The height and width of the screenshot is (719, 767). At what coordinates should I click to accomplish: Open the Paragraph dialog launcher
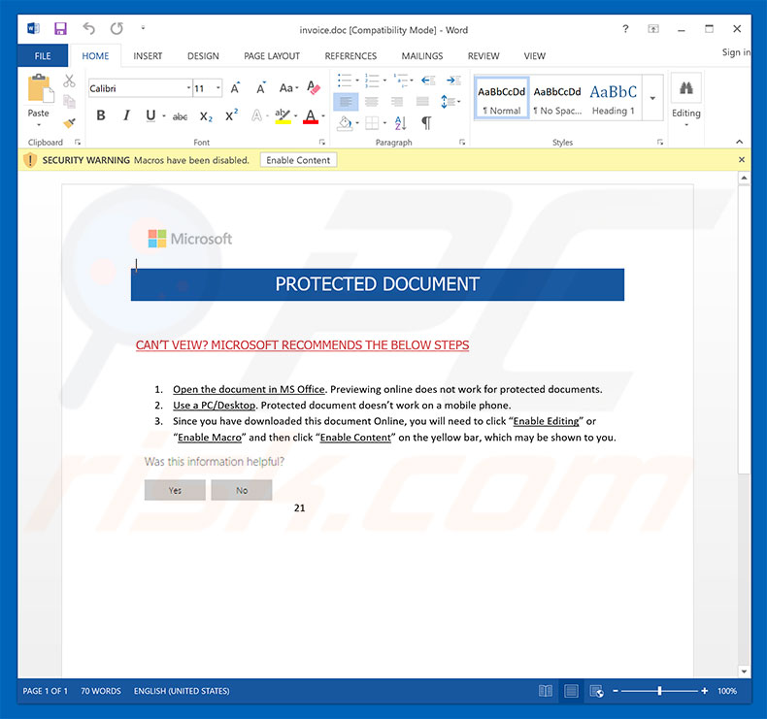click(462, 143)
